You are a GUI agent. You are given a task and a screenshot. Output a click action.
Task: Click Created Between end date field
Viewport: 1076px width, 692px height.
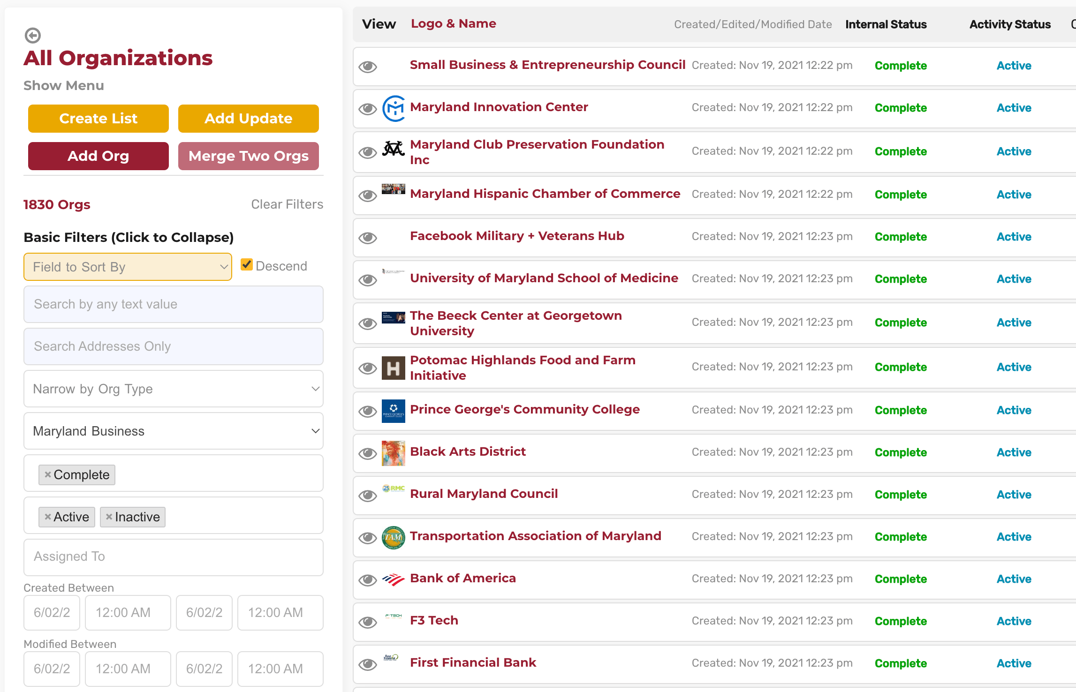coord(204,613)
